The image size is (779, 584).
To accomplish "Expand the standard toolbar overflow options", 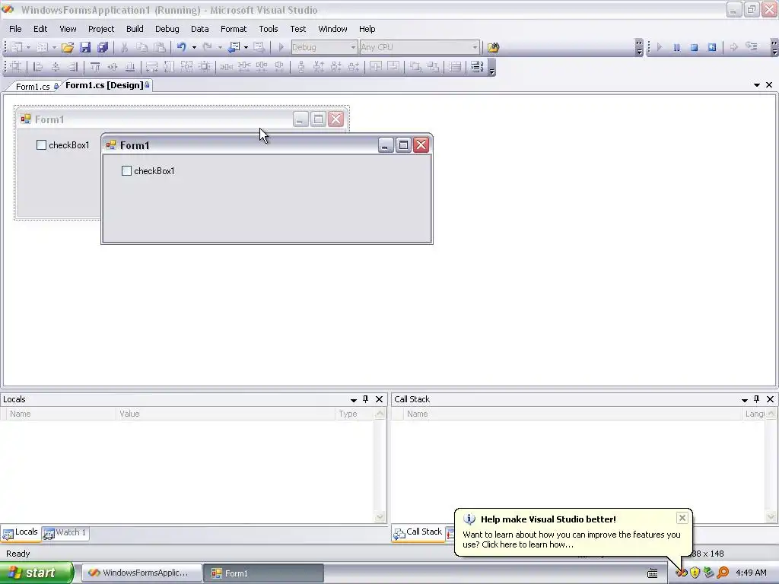I will pos(639,48).
